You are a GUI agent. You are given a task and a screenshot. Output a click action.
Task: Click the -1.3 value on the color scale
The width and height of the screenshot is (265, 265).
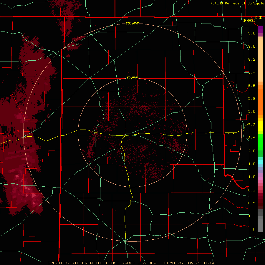(251, 216)
